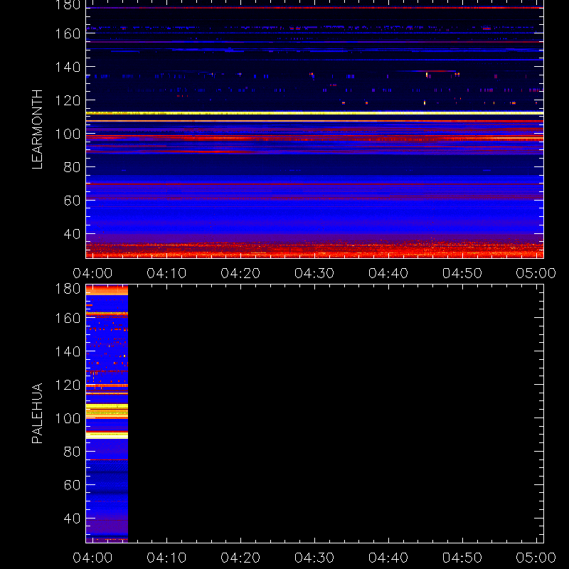The width and height of the screenshot is (569, 569).
Task: Click 04:00 time label below Learmonth plot
Action: 92,273
